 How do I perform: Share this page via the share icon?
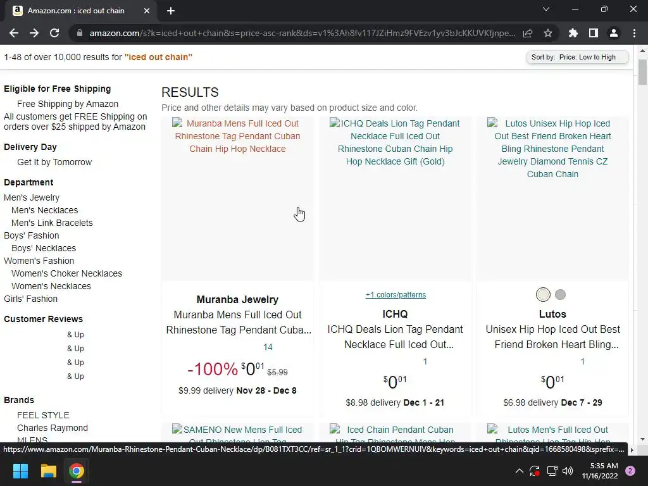528,33
